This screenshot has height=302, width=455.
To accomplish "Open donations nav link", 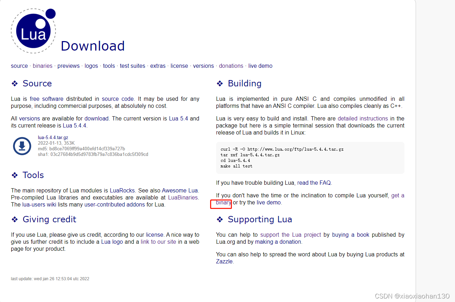I will tap(231, 66).
